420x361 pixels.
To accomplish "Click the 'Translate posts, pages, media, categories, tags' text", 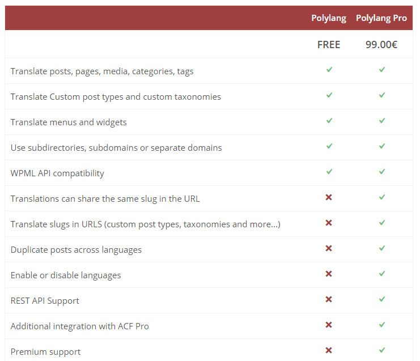I will pyautogui.click(x=102, y=71).
